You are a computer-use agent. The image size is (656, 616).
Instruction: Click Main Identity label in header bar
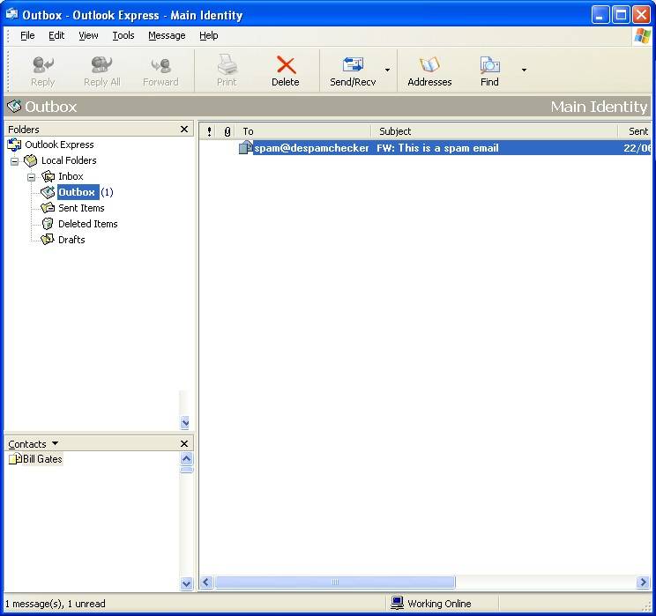coord(599,107)
